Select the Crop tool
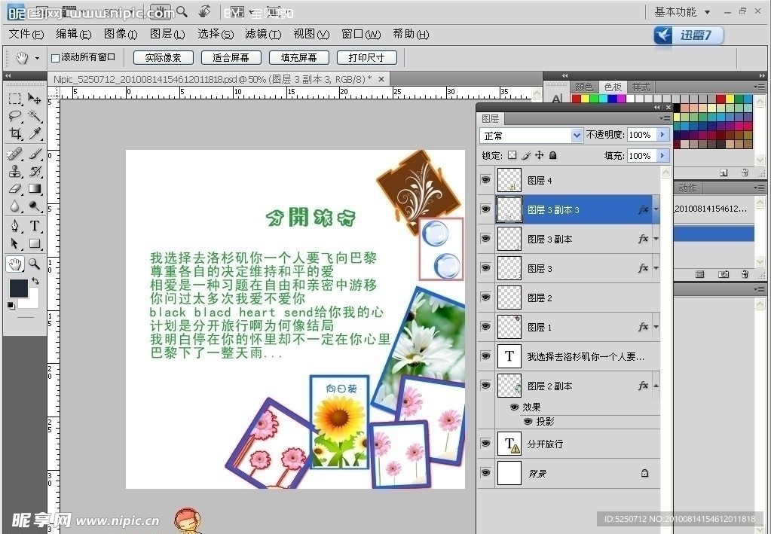 point(15,134)
